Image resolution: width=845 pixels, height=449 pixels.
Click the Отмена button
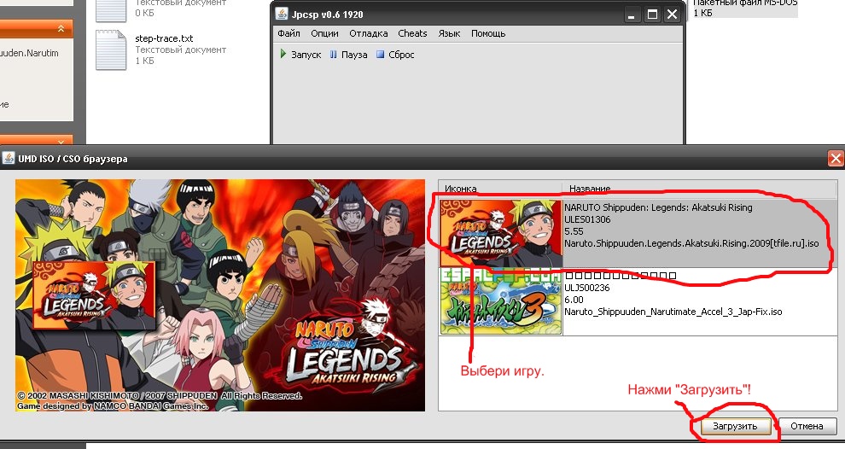click(807, 426)
